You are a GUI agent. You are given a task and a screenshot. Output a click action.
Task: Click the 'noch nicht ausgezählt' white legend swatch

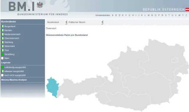click(2, 75)
